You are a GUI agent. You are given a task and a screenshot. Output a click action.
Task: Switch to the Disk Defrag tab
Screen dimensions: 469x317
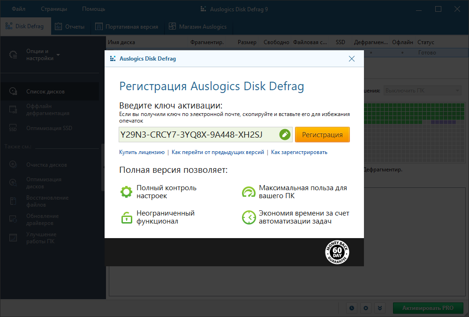[25, 26]
